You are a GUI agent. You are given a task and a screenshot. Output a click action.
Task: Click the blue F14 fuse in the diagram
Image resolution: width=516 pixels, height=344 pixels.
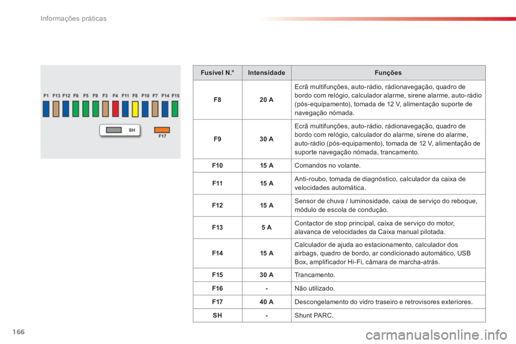coord(165,109)
